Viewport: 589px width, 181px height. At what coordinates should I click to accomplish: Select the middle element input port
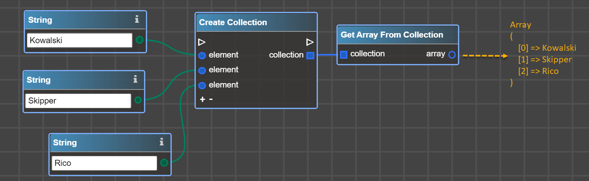coord(202,70)
